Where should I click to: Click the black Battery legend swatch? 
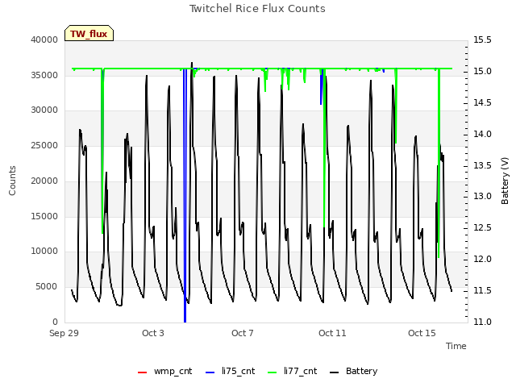coord(334,372)
